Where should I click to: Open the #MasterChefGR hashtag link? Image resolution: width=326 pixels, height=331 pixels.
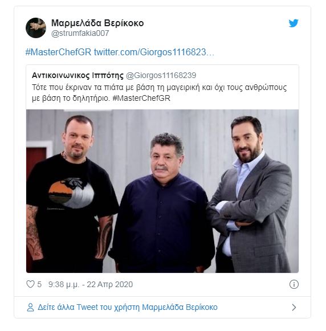pyautogui.click(x=58, y=52)
